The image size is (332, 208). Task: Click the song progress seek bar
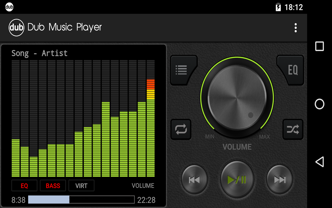(81, 200)
